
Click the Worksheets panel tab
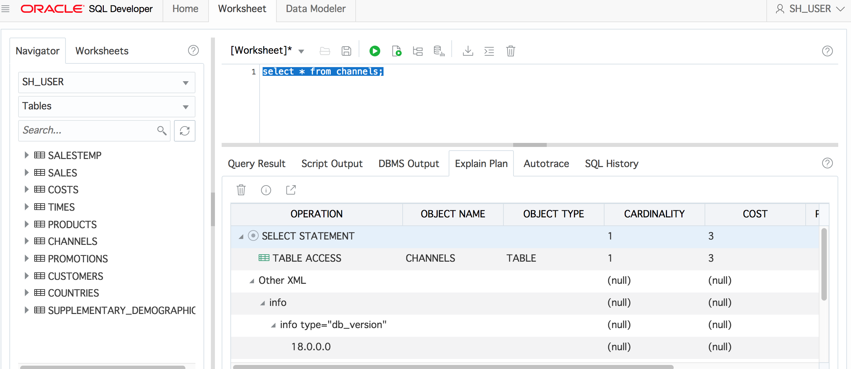[102, 51]
